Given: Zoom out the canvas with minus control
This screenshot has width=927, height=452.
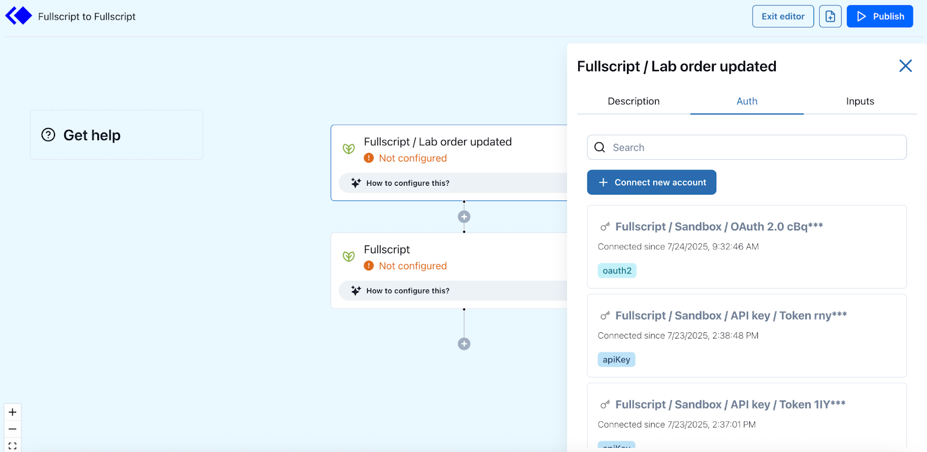Looking at the screenshot, I should tap(13, 429).
